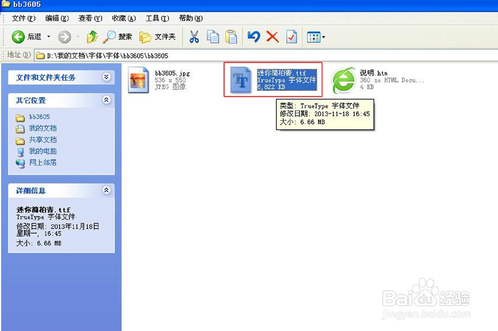The height and width of the screenshot is (331, 498).
Task: Collapse the 详细信息 details panel
Action: [106, 190]
